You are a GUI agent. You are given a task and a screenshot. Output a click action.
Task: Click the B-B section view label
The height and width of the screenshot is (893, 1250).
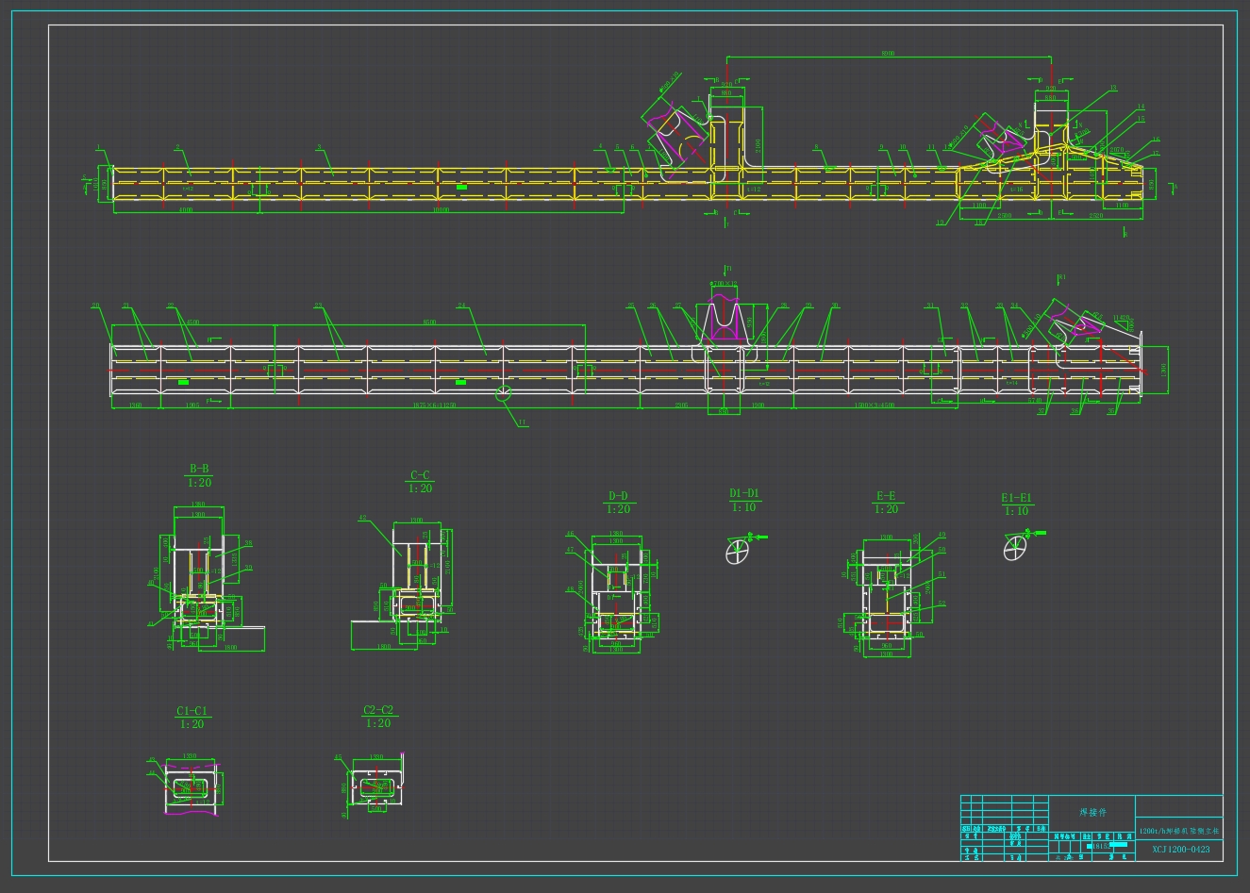pos(199,469)
